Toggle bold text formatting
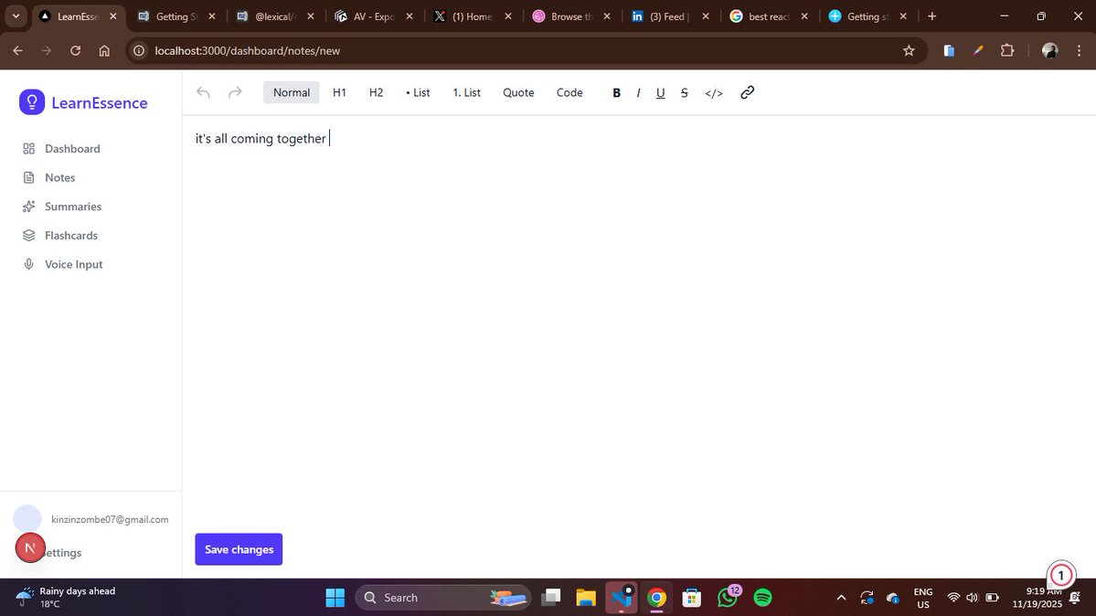The width and height of the screenshot is (1096, 616). point(616,92)
